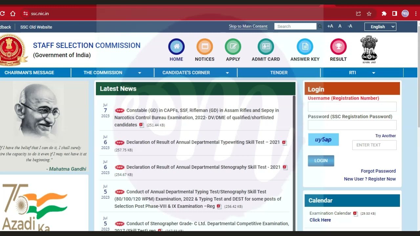Go to the browser home page

[x=13, y=13]
